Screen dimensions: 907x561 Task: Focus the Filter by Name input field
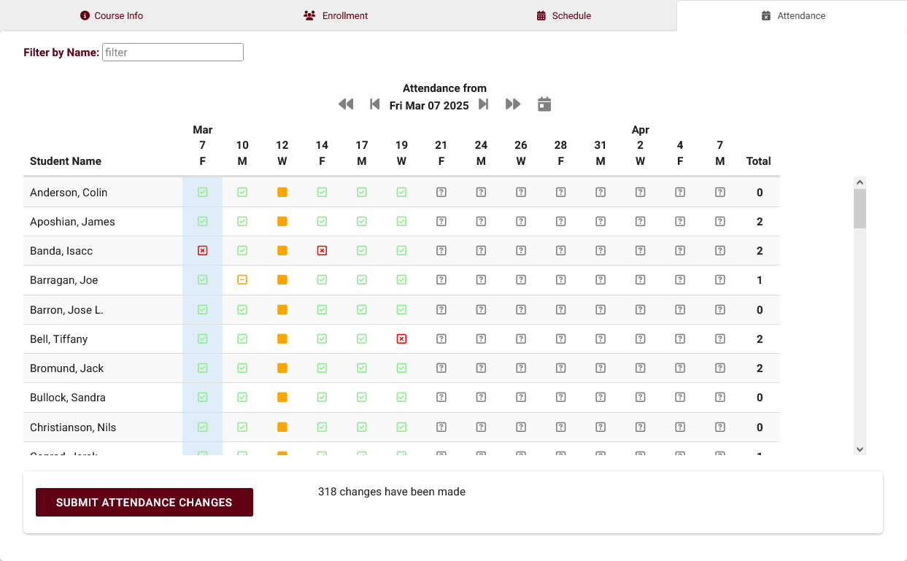coord(173,53)
